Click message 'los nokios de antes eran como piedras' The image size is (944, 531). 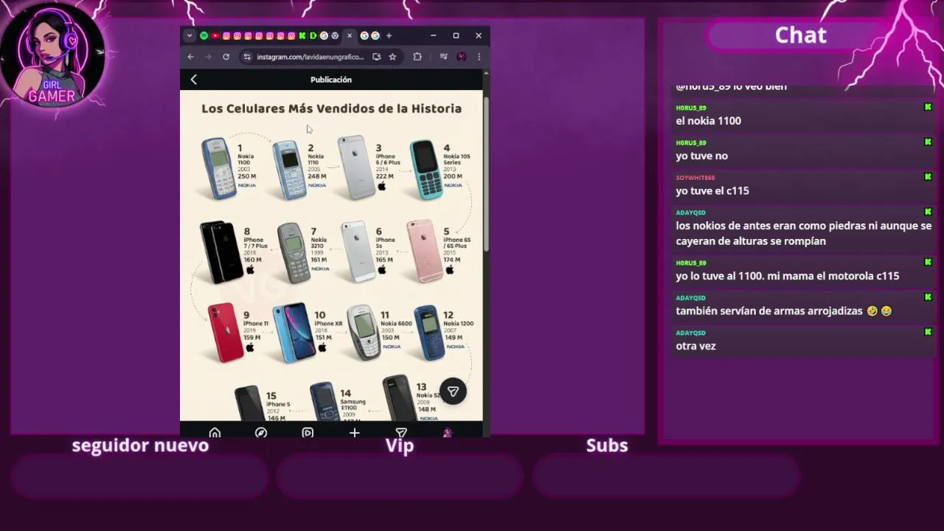804,233
